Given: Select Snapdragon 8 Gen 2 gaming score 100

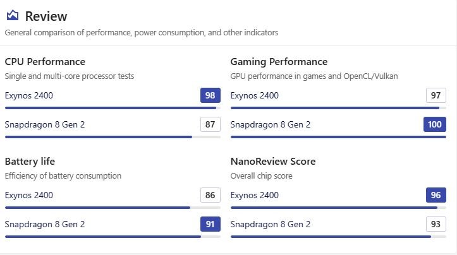Looking at the screenshot, I should [435, 124].
